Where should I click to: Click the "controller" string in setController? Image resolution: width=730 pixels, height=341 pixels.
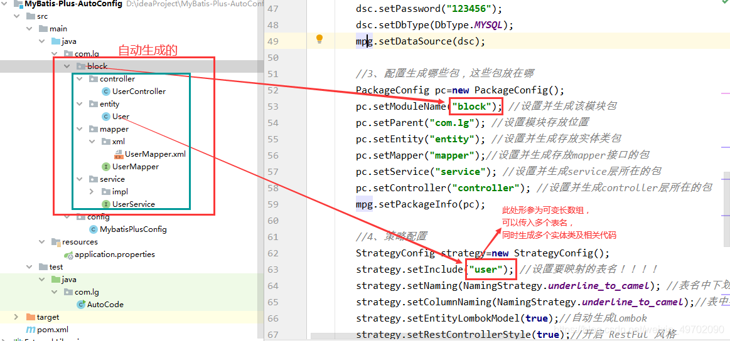486,188
